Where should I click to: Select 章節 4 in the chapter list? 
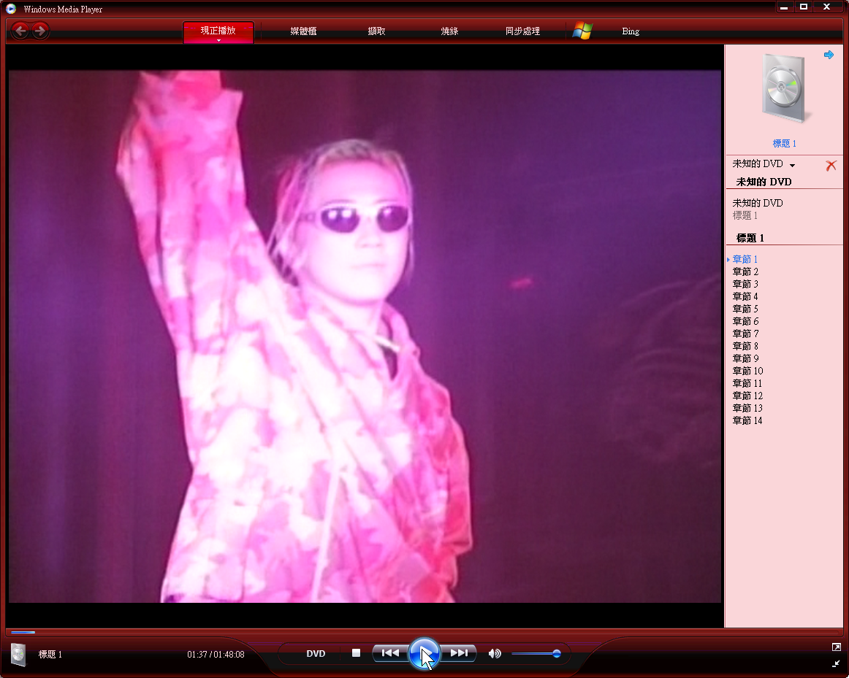point(745,296)
